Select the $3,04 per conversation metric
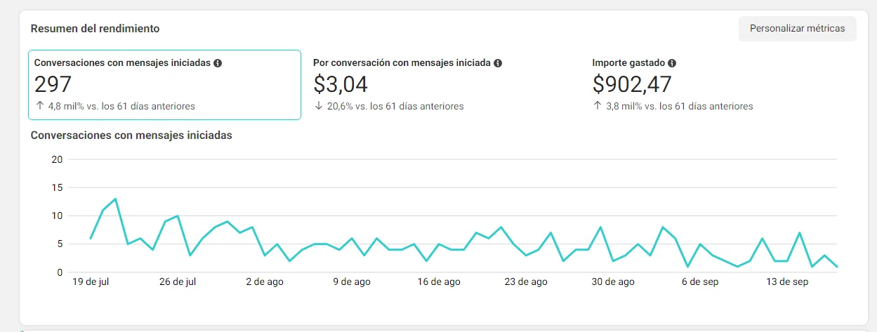 coord(444,85)
